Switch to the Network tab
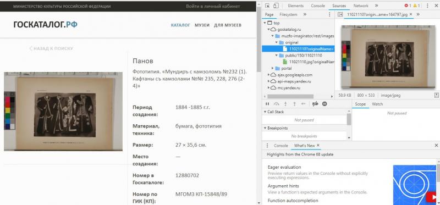The height and width of the screenshot is (205, 440). [361, 5]
